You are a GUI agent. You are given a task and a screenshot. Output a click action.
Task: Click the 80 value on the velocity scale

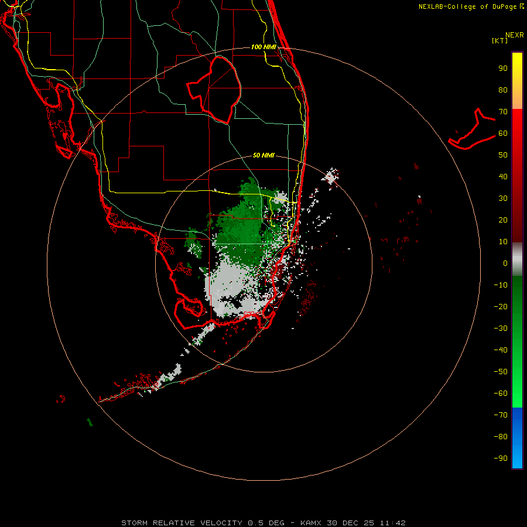[x=503, y=90]
